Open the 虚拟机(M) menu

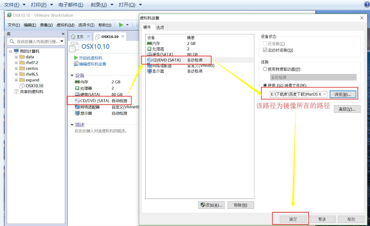[x=66, y=25]
